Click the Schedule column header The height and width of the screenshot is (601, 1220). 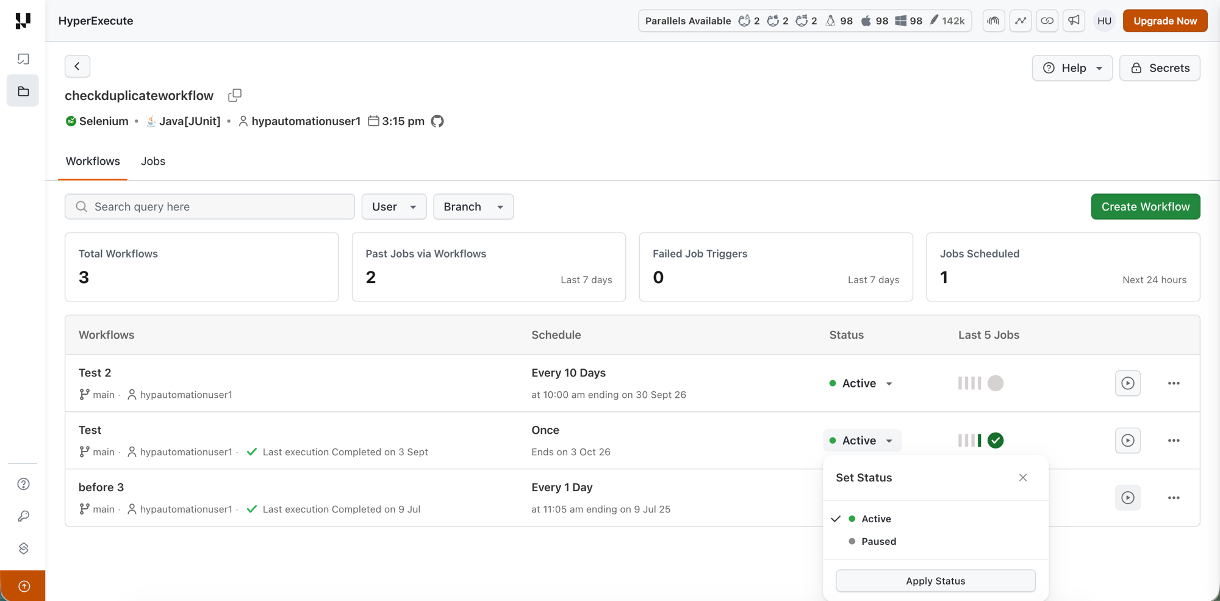[x=556, y=335]
